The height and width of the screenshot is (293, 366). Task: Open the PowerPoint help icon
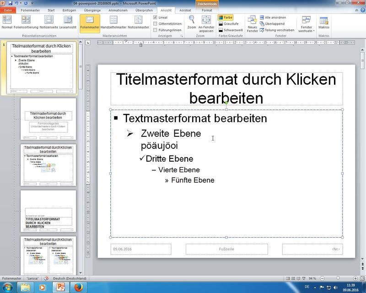[x=363, y=10]
